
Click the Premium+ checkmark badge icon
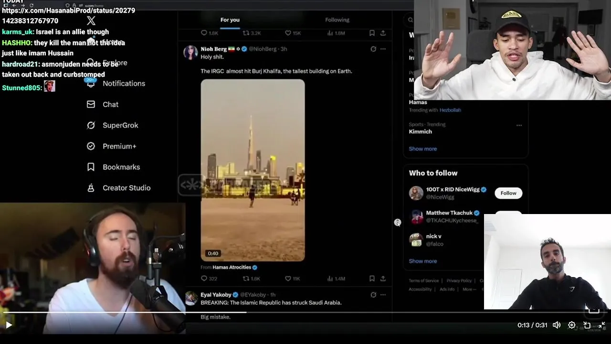91,146
